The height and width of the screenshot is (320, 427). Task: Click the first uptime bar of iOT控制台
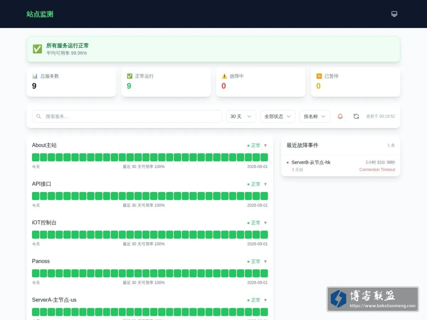click(x=36, y=235)
